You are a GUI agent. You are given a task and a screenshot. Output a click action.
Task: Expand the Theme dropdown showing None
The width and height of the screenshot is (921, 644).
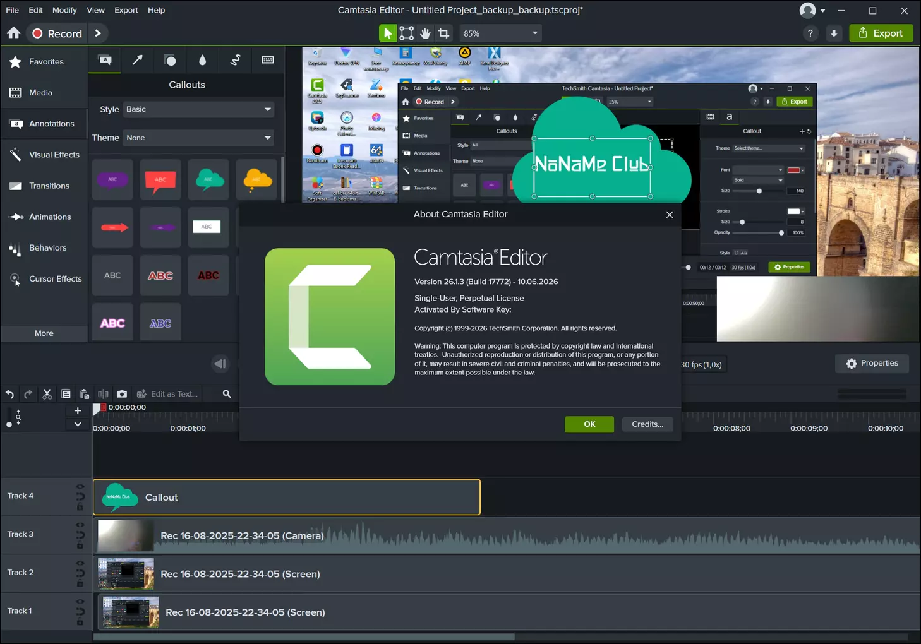coord(198,138)
